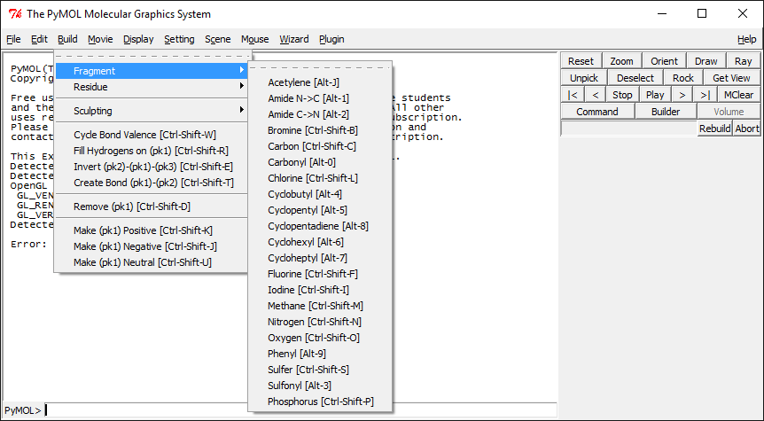764x421 pixels.
Task: Select Carbonyl fragment
Action: click(320, 162)
